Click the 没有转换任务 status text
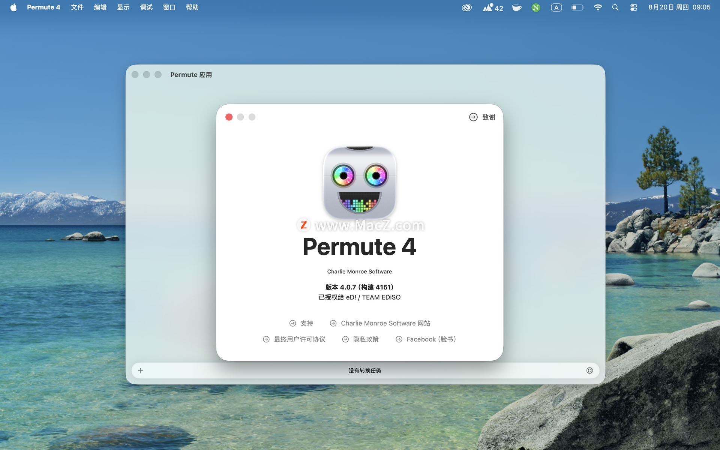Image resolution: width=720 pixels, height=450 pixels. pyautogui.click(x=365, y=370)
